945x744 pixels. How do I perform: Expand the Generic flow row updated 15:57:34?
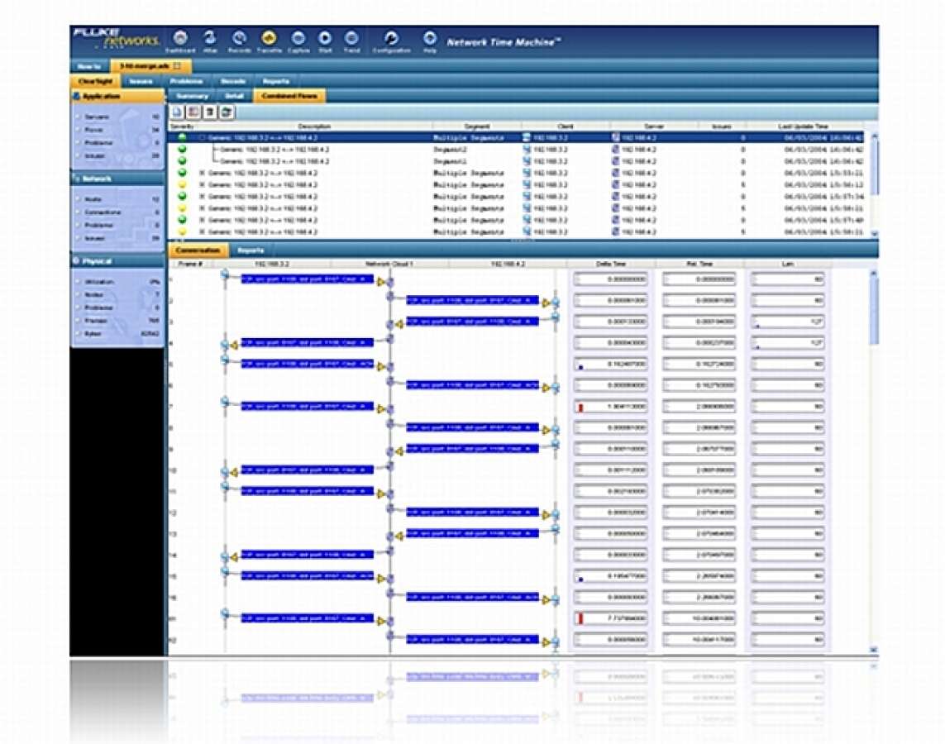click(x=203, y=197)
